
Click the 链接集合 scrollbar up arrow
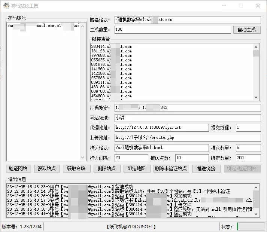tap(256, 47)
